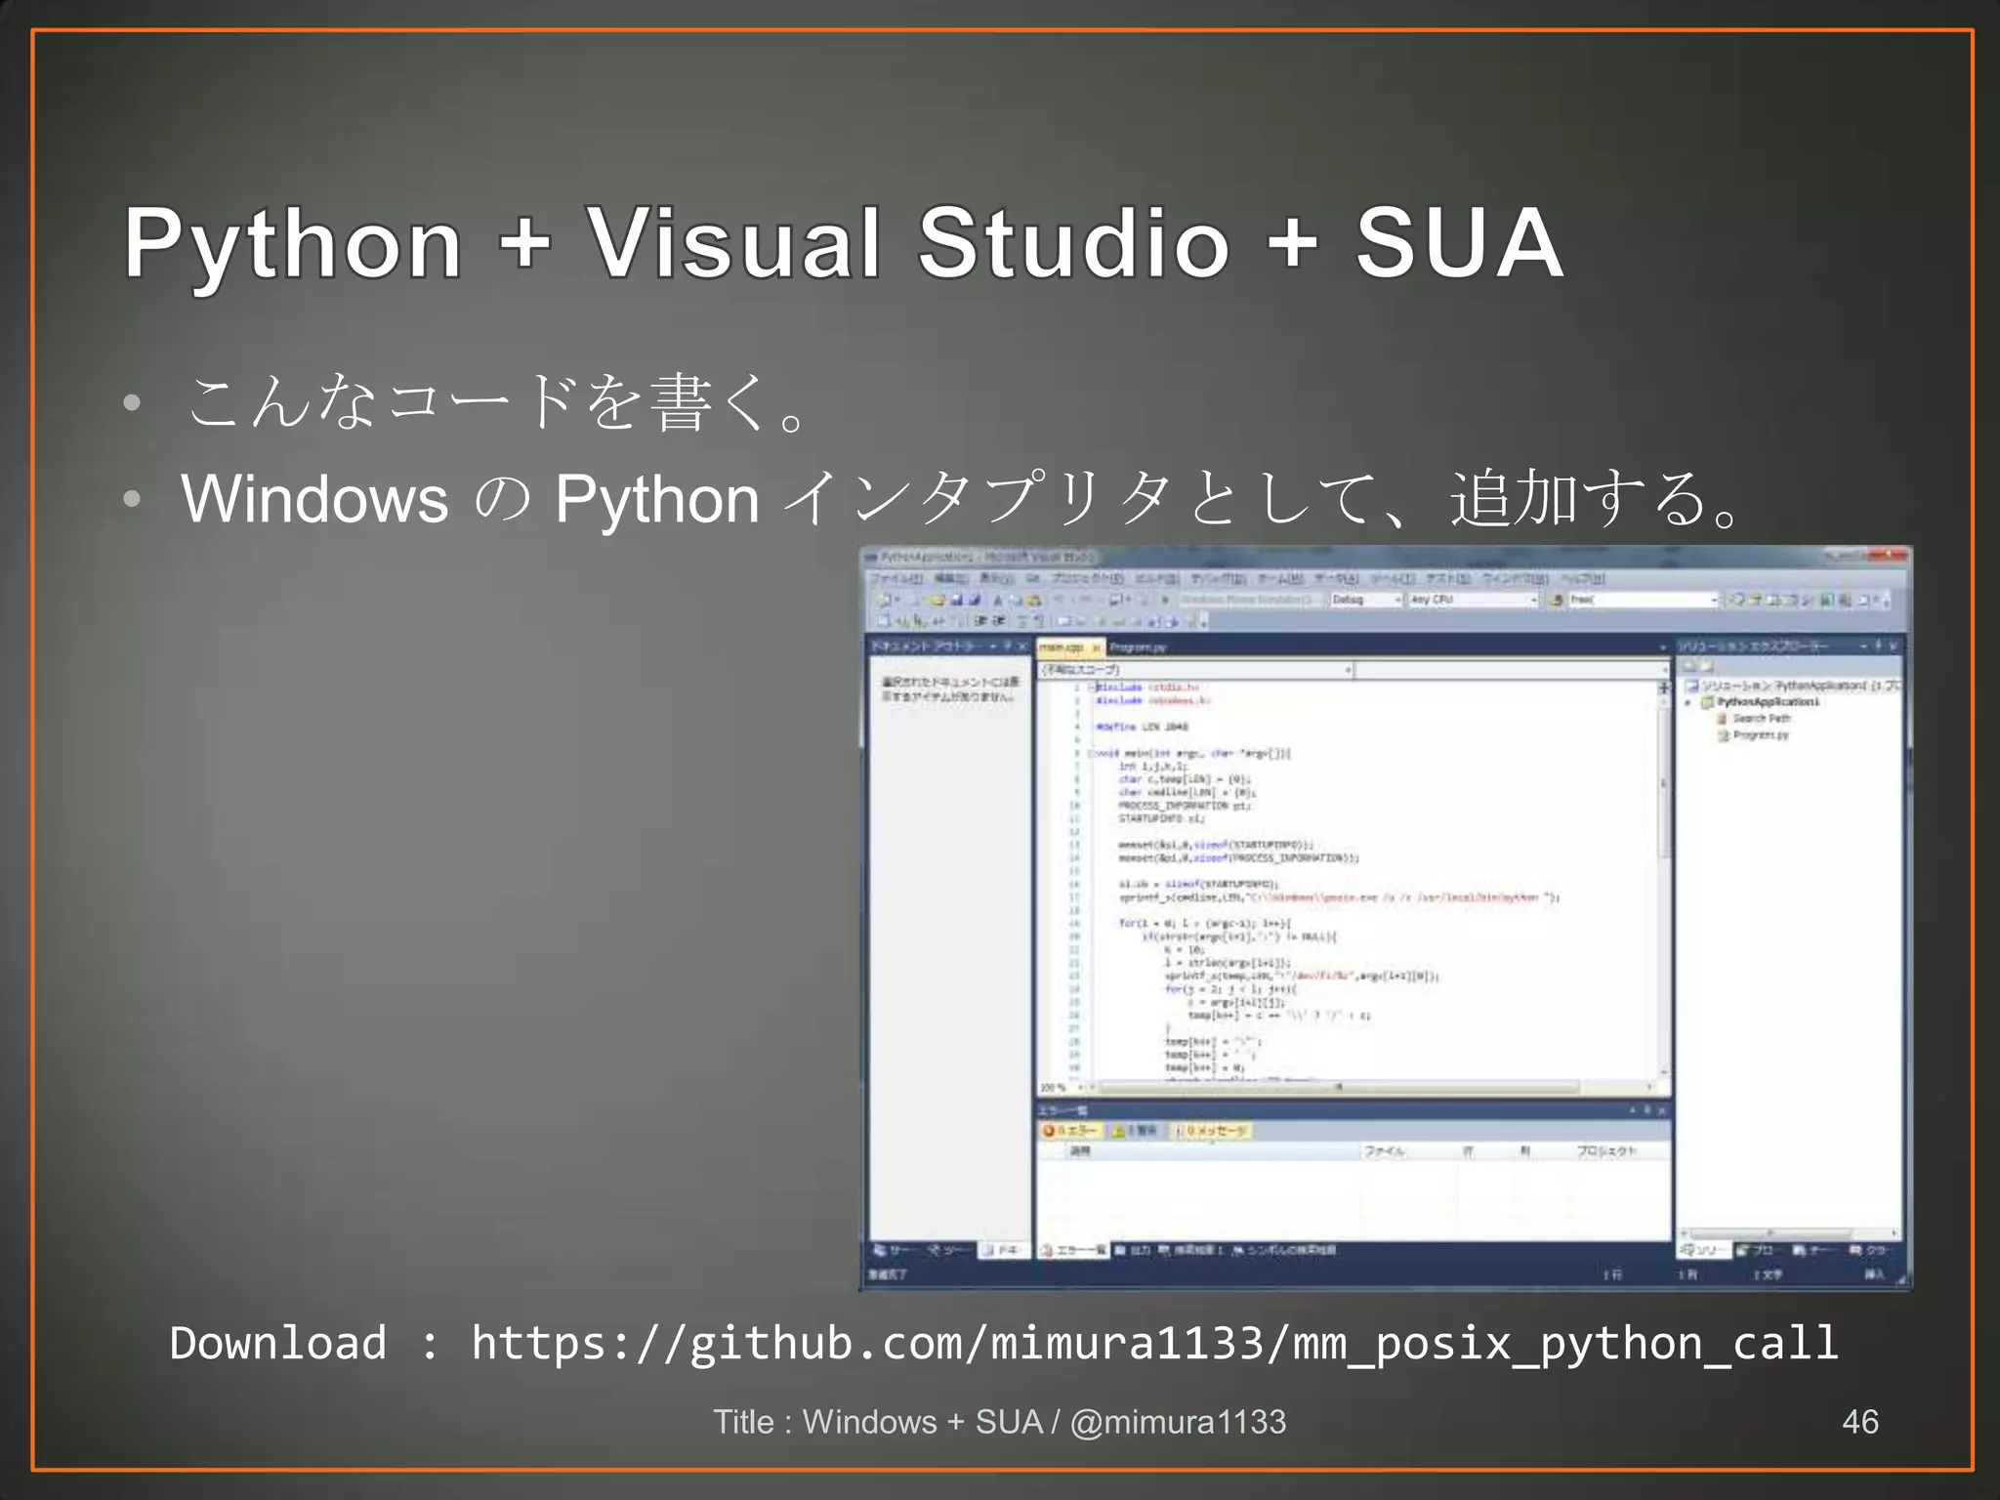Collapse the void main function block
The width and height of the screenshot is (2000, 1500).
1093,753
